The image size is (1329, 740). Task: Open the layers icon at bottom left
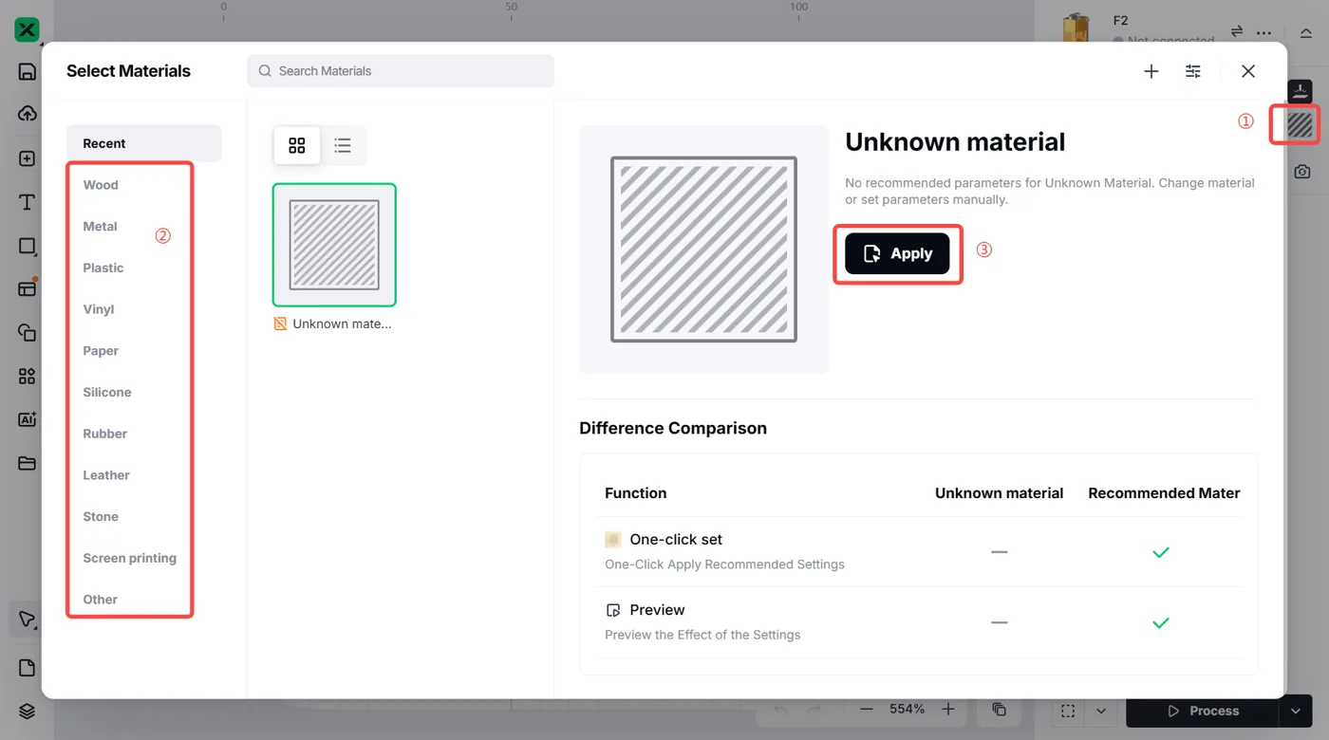[27, 712]
